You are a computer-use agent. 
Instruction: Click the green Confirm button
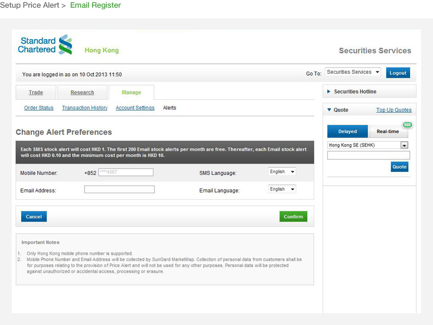click(x=293, y=216)
